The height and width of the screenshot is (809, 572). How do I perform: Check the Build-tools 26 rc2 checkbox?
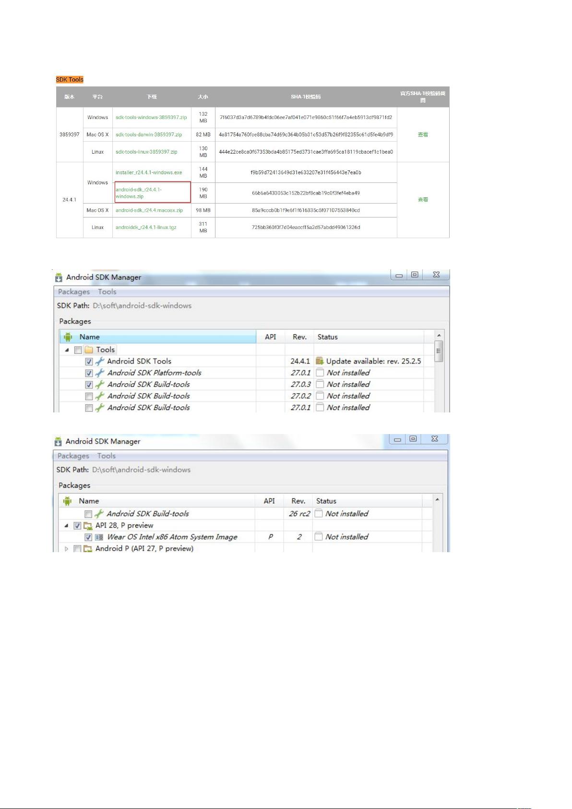[88, 514]
